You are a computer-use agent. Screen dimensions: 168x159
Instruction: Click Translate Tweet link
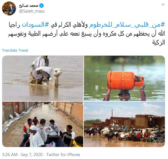point(15,50)
